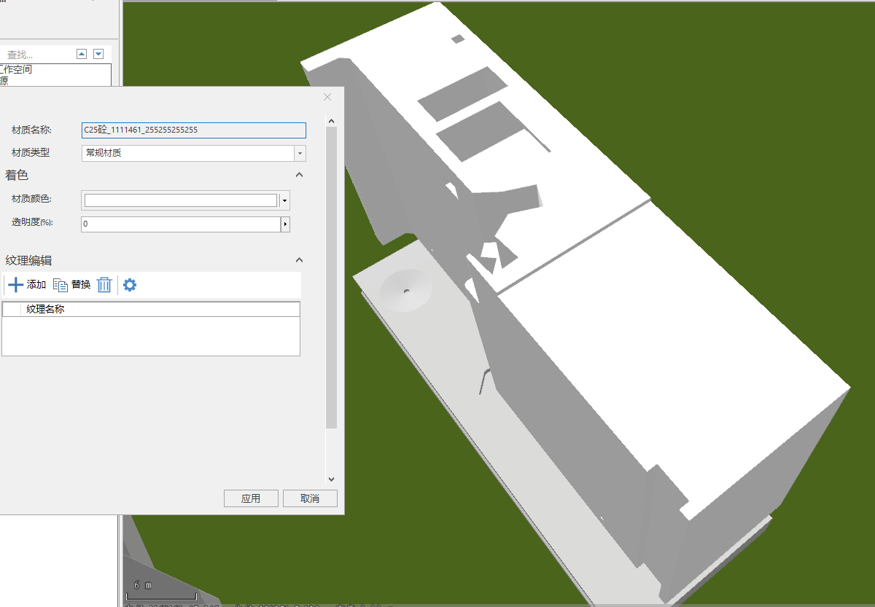Viewport: 875px width, 607px height.
Task: Click the search up arrow button
Action: (82, 54)
